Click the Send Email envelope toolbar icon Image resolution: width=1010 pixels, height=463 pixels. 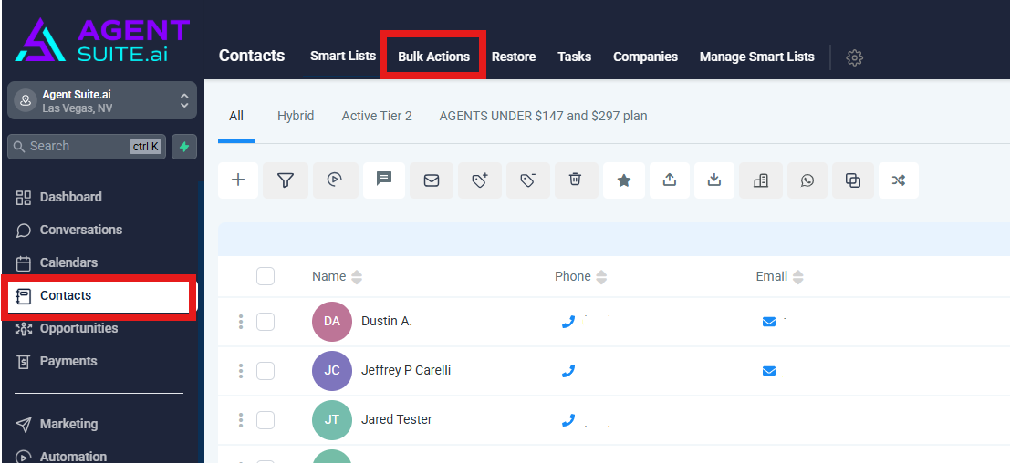[x=432, y=180]
